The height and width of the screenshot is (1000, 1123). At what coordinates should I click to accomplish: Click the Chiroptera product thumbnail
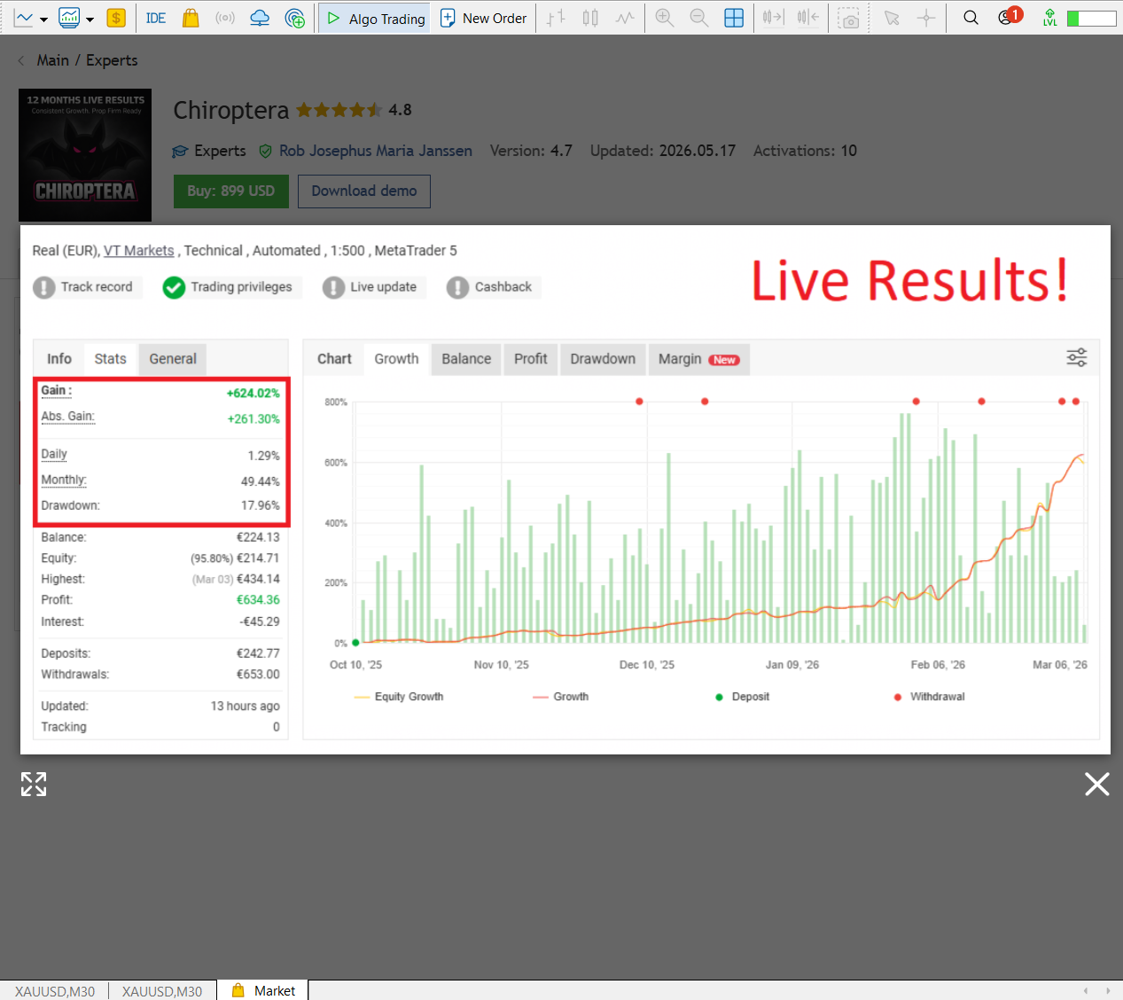(85, 155)
